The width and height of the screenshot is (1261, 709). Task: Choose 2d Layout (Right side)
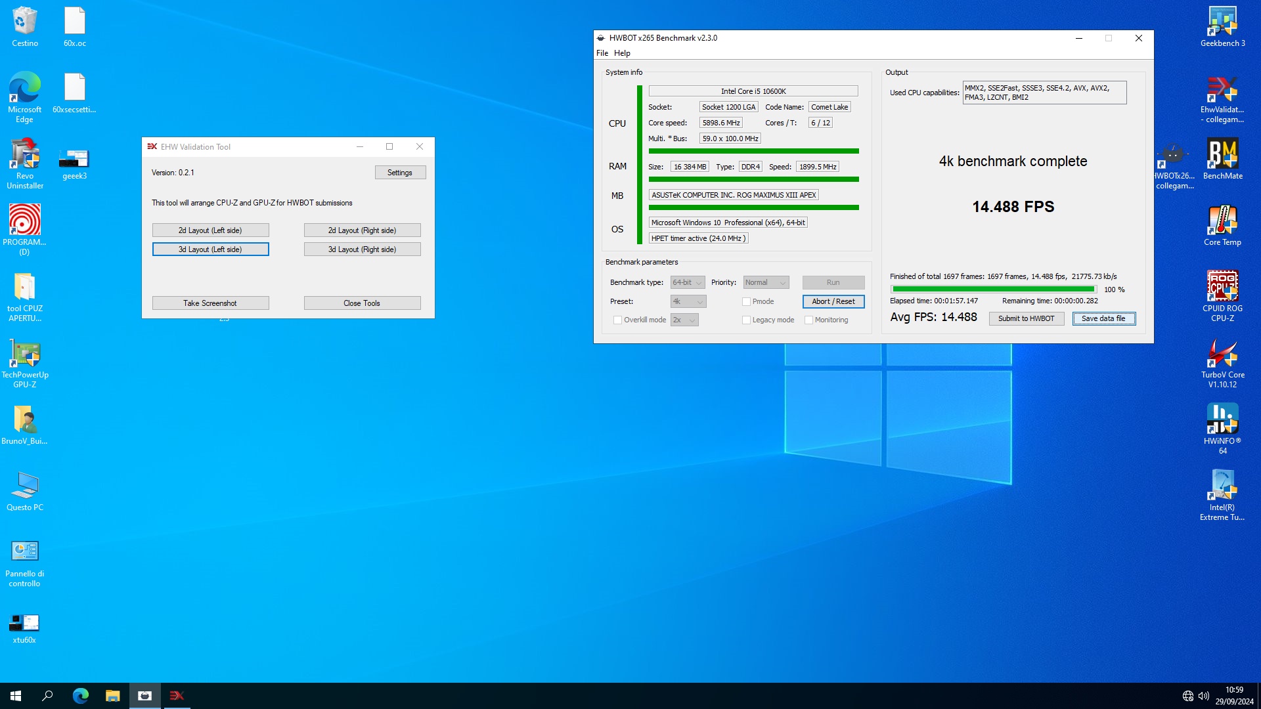[362, 230]
